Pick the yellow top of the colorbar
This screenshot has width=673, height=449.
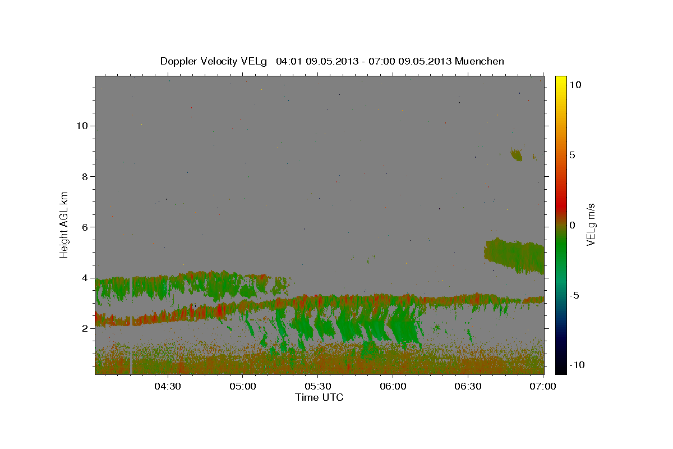point(560,81)
